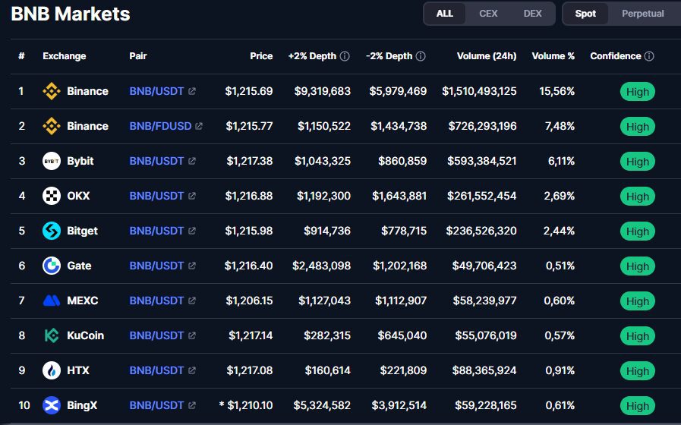681x425 pixels.
Task: Click the price * $1,210.10
Action: (x=246, y=405)
